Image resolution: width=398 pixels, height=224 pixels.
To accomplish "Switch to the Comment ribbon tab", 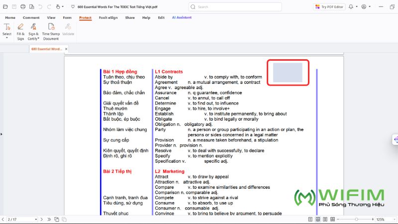I will point(31,17).
